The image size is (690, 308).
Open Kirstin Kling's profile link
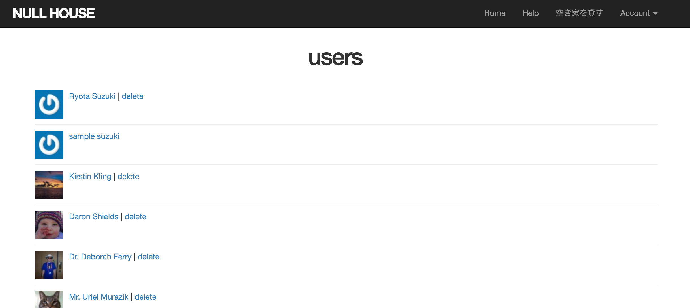[90, 177]
